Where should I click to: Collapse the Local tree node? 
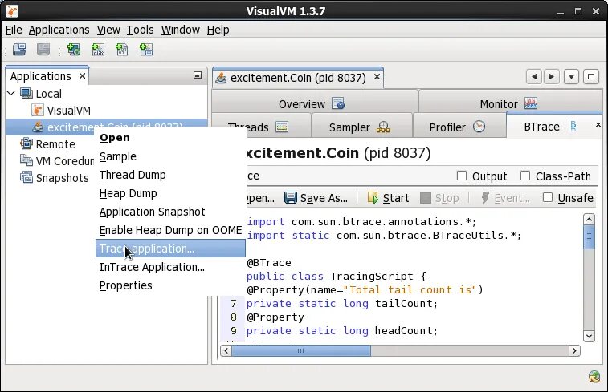click(x=11, y=93)
